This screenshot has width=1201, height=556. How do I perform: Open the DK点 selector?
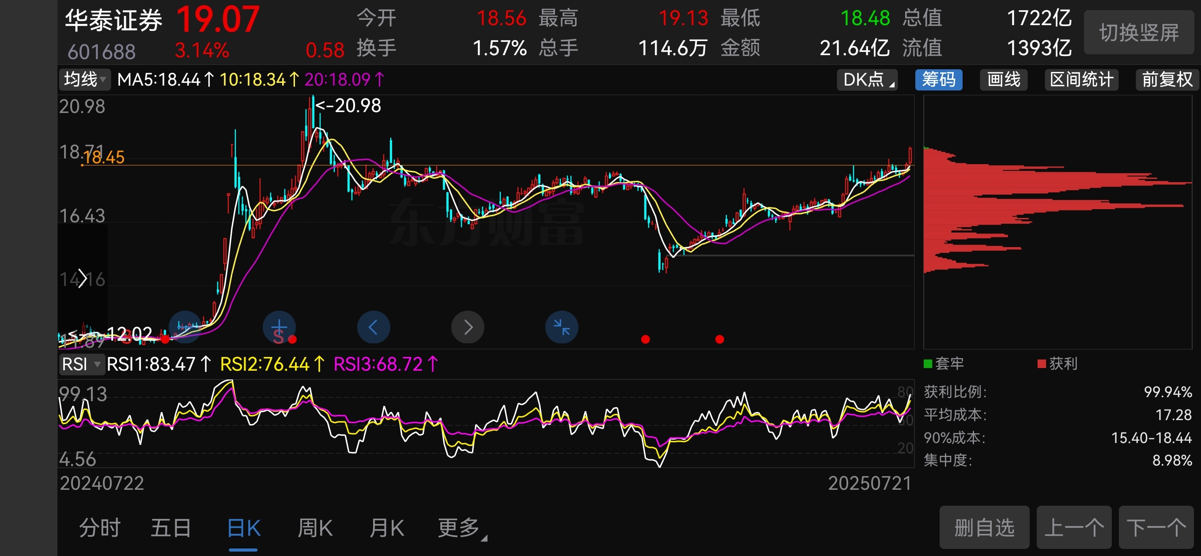(868, 79)
